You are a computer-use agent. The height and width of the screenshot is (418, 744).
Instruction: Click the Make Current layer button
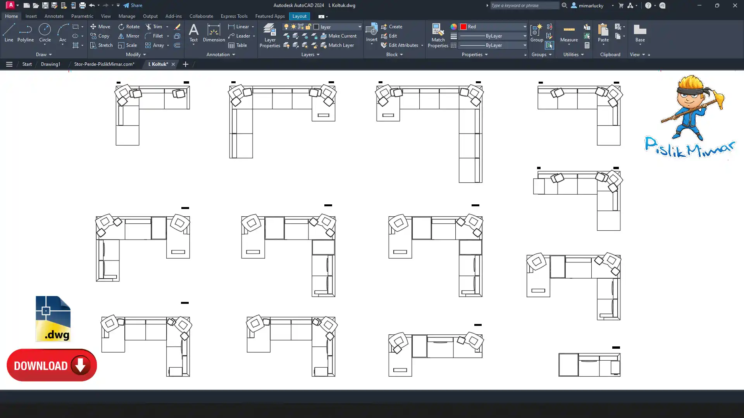pyautogui.click(x=338, y=36)
